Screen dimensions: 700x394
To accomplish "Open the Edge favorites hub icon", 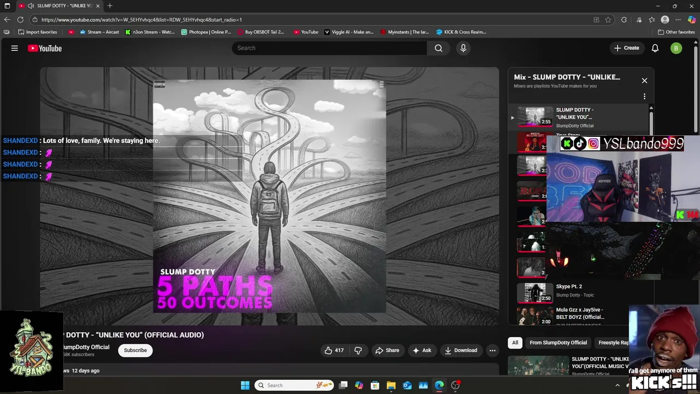I will point(652,20).
